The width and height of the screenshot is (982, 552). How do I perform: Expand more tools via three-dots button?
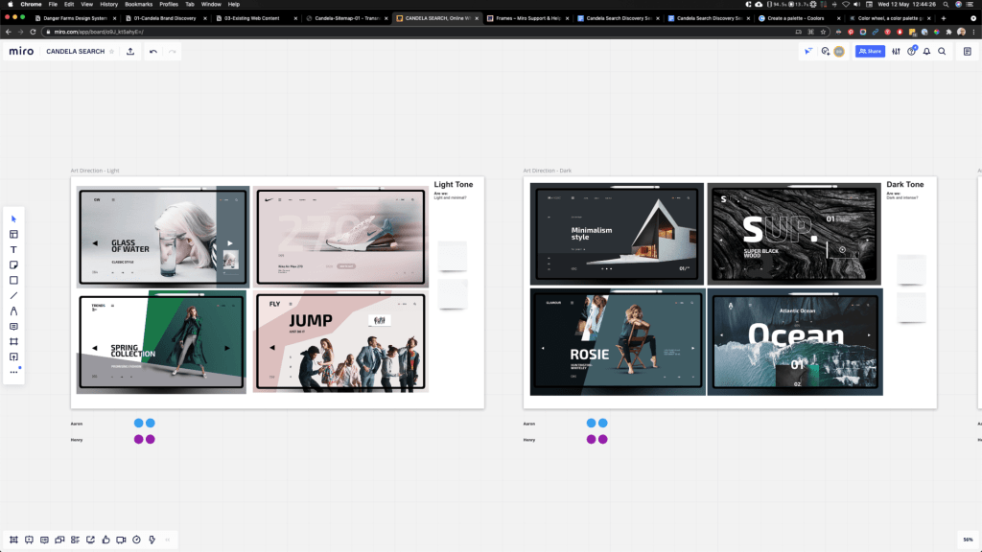coord(13,372)
